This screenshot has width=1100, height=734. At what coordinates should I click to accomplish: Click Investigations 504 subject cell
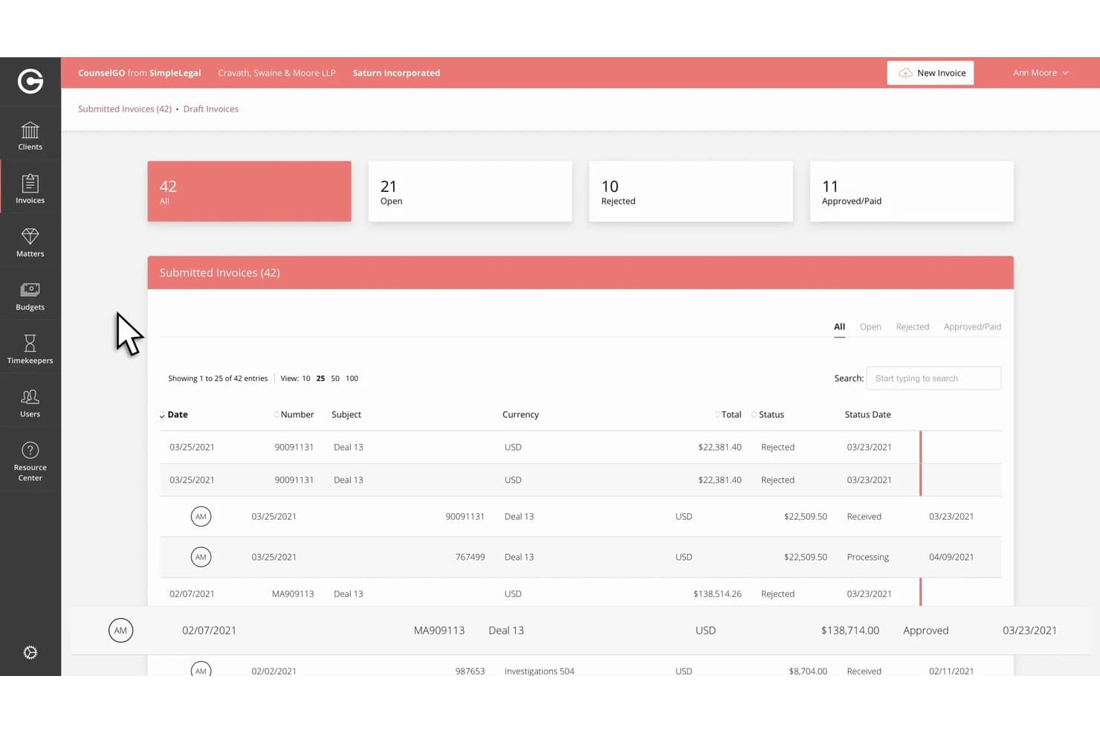click(539, 671)
